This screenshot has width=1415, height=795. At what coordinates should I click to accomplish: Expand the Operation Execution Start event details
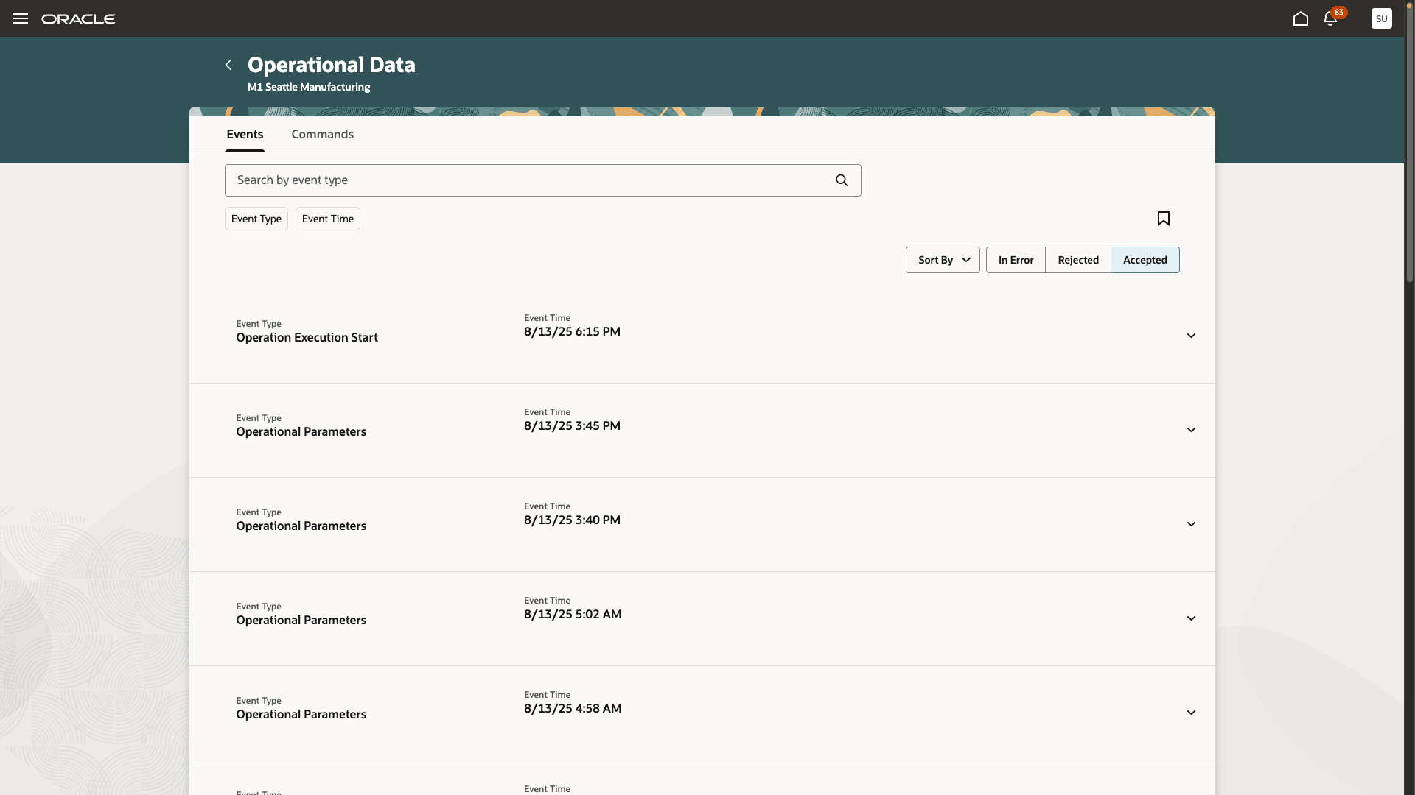(1191, 335)
